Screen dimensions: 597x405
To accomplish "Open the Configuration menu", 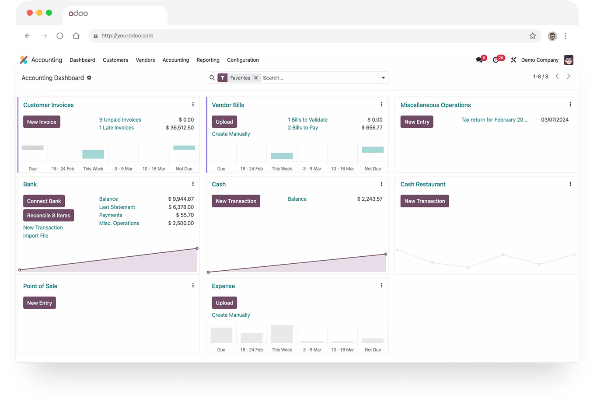I will click(243, 60).
